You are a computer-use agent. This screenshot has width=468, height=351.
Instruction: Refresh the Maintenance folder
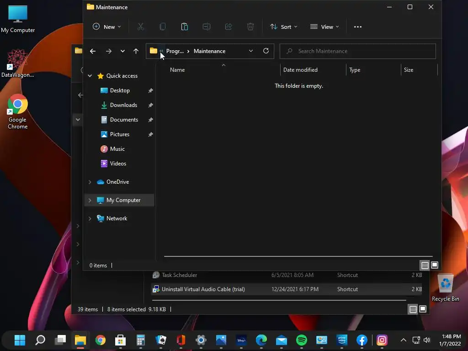tap(266, 51)
